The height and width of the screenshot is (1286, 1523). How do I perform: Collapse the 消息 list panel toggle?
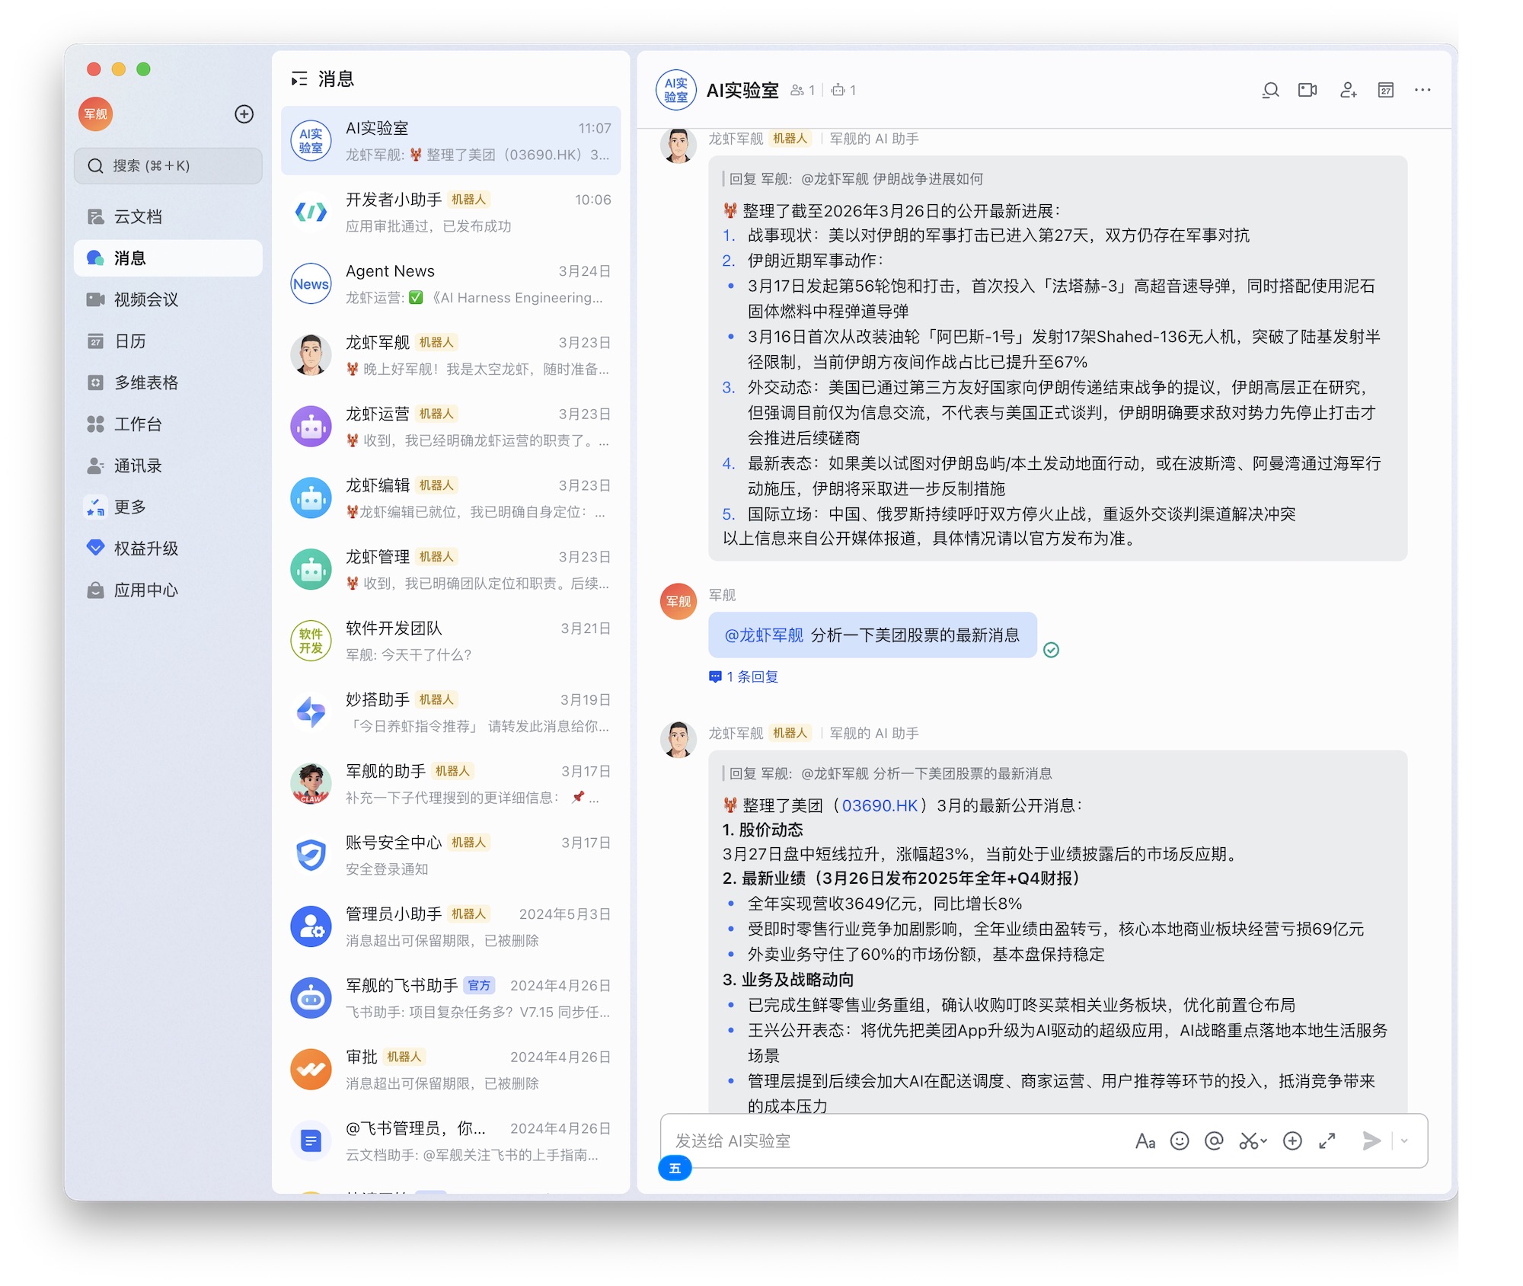point(299,78)
